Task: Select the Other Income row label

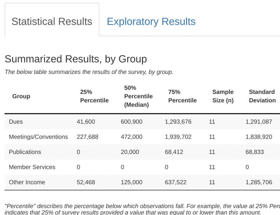Action: (27, 182)
